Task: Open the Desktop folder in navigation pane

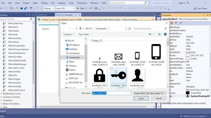Action: pos(73,49)
